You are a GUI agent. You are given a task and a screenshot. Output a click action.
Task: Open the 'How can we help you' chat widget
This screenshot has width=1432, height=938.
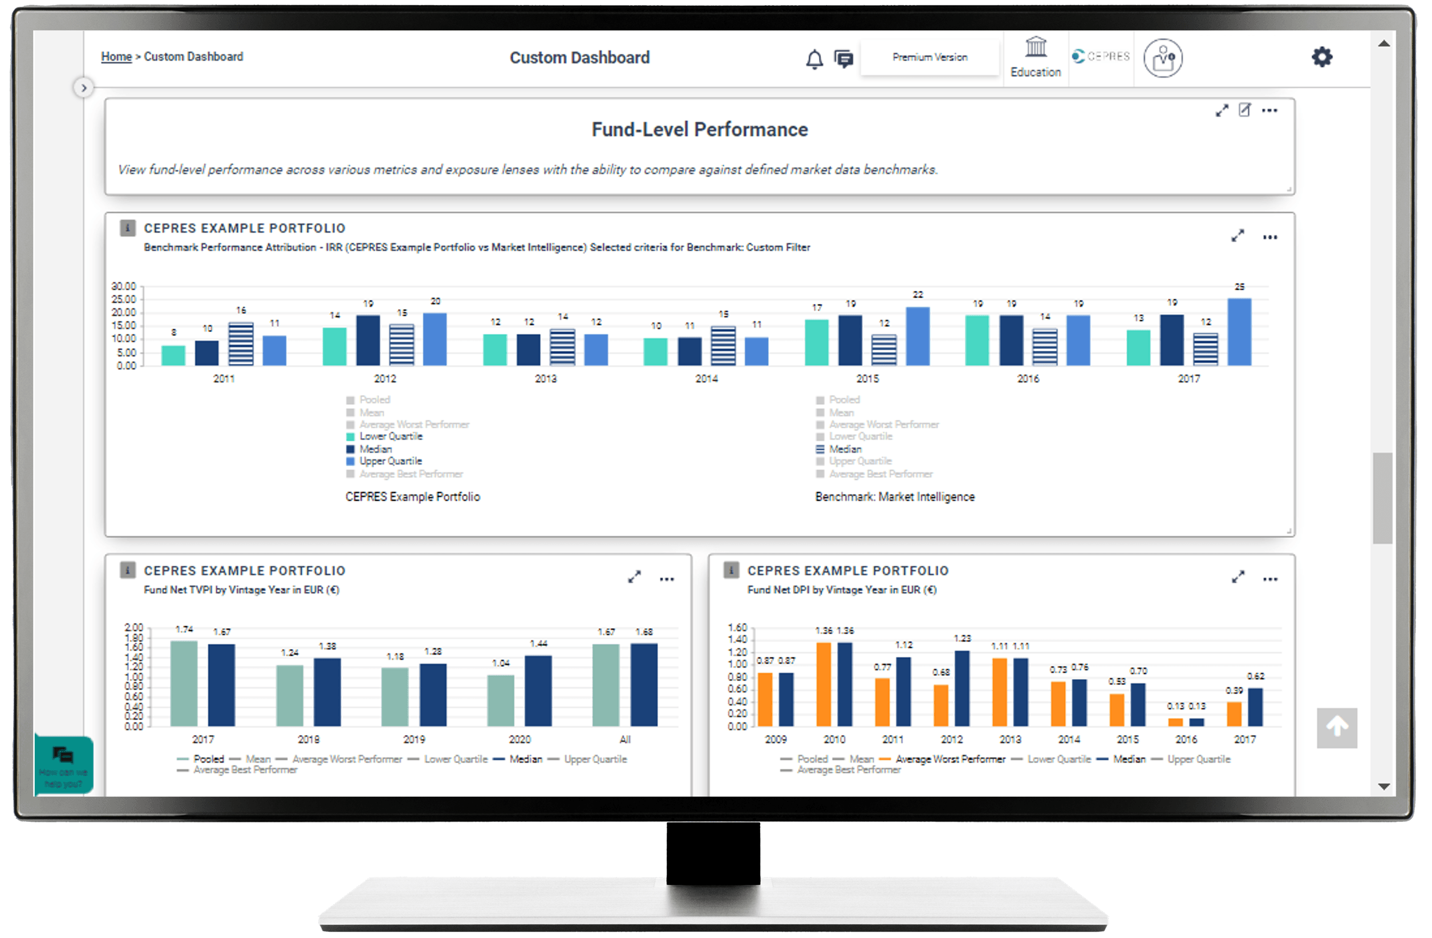click(x=64, y=766)
